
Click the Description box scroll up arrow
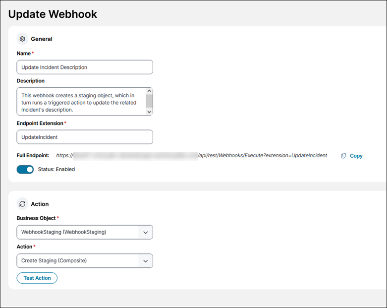[149, 91]
